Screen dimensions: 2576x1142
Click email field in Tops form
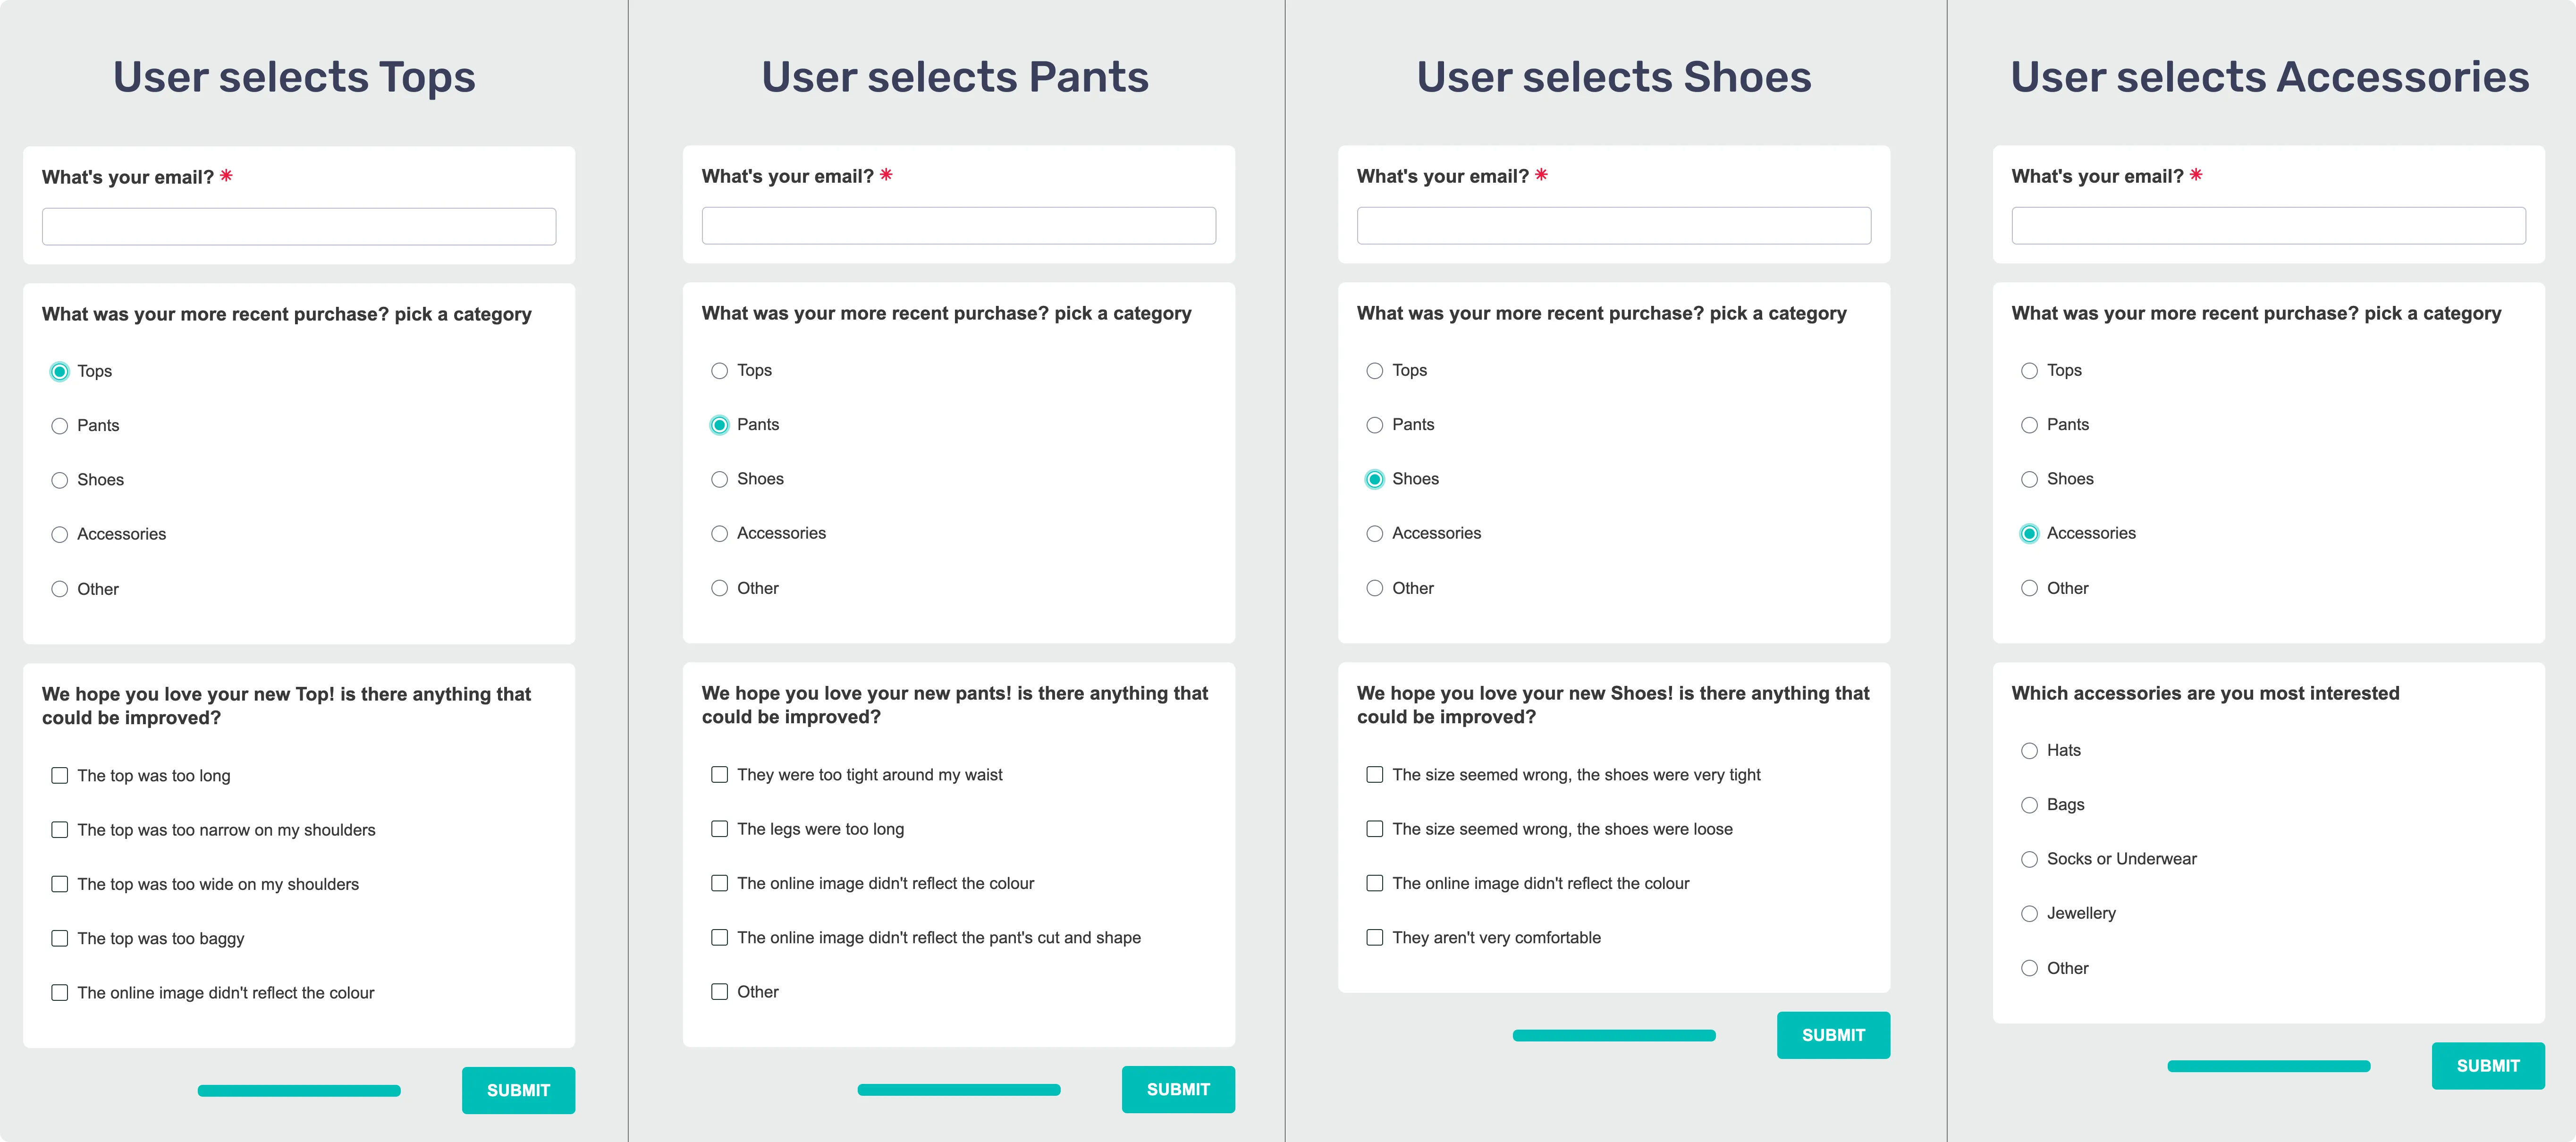click(299, 227)
